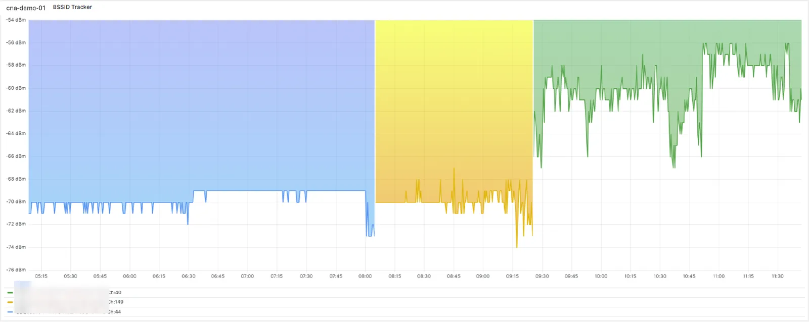Click the -60 dBm axis label
Image resolution: width=809 pixels, height=322 pixels.
click(x=16, y=88)
